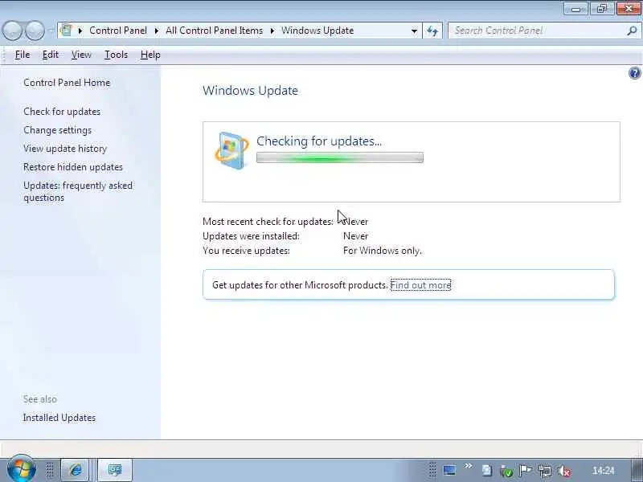
Task: Open Installed Updates link
Action: (x=59, y=418)
